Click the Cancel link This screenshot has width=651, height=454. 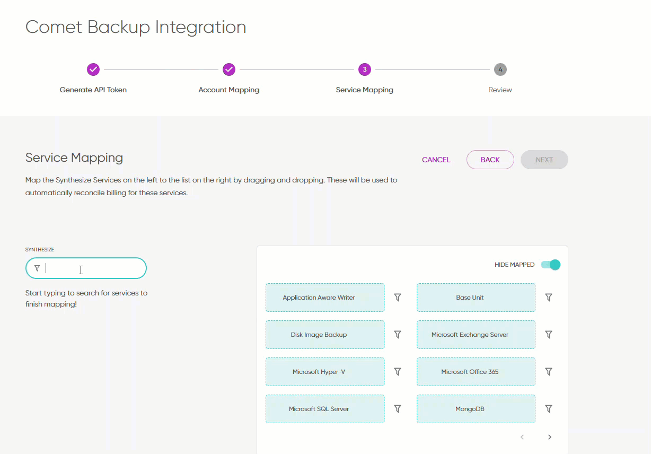point(436,160)
